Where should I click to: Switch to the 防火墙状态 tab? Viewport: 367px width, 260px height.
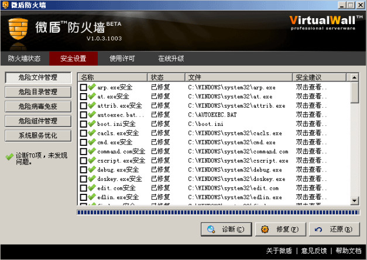(x=24, y=59)
